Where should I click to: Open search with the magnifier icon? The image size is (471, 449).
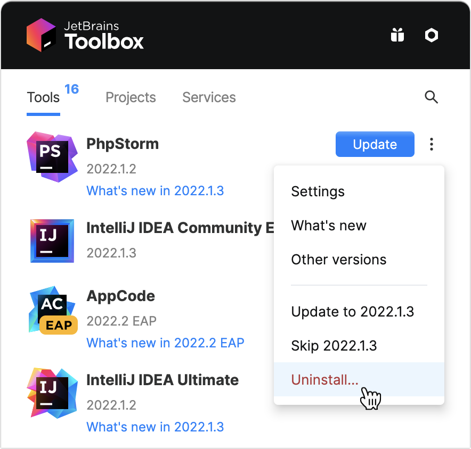coord(431,97)
